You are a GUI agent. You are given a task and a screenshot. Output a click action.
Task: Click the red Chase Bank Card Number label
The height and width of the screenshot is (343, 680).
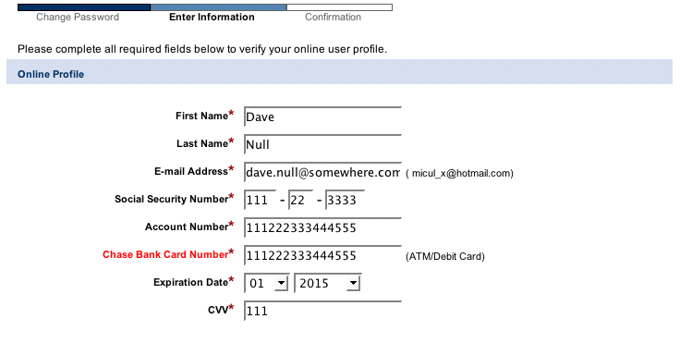[x=165, y=254]
